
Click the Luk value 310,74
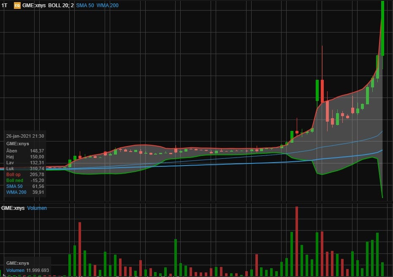coord(37,169)
